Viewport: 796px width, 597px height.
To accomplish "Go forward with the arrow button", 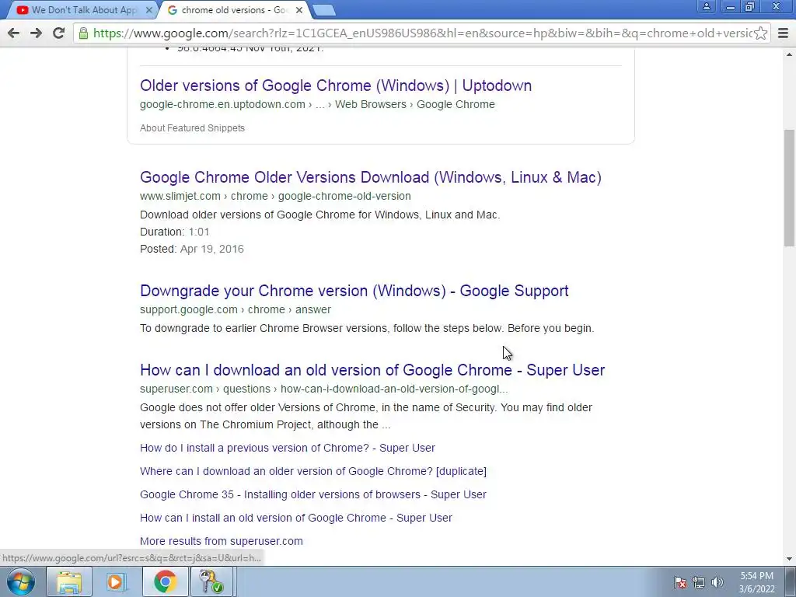I will pos(36,33).
